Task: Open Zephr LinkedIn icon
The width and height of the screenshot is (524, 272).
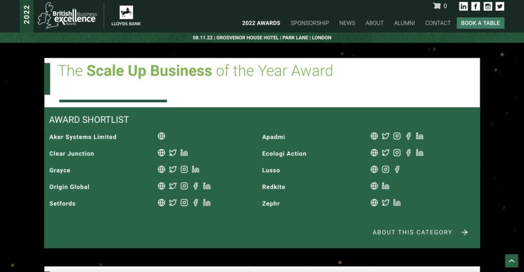Action: click(x=397, y=202)
